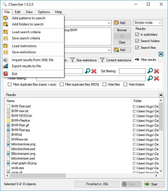Click the funnel icon on Content restrictions tab

click(102, 60)
